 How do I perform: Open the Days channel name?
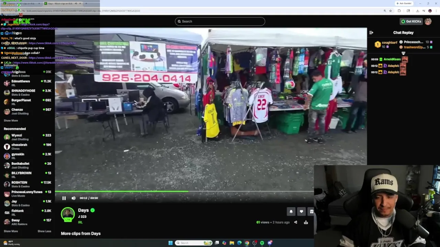[83, 210]
